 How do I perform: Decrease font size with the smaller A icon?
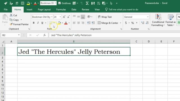68,17
